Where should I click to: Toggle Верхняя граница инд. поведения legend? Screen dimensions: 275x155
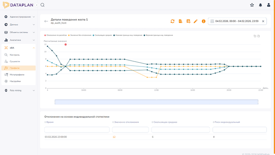[158, 35]
